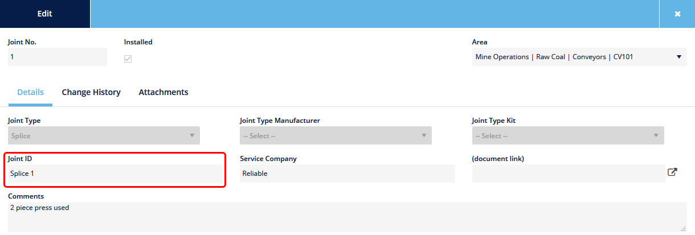The width and height of the screenshot is (695, 235).
Task: Click the Joint Type Kit dropdown arrow
Action: click(656, 135)
